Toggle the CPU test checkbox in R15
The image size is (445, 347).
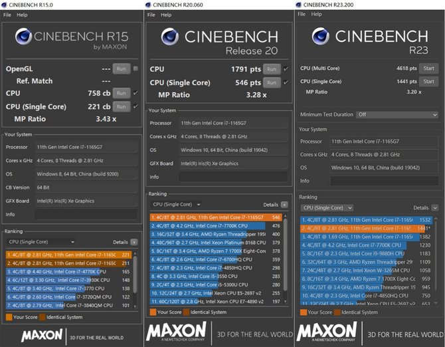coord(135,93)
